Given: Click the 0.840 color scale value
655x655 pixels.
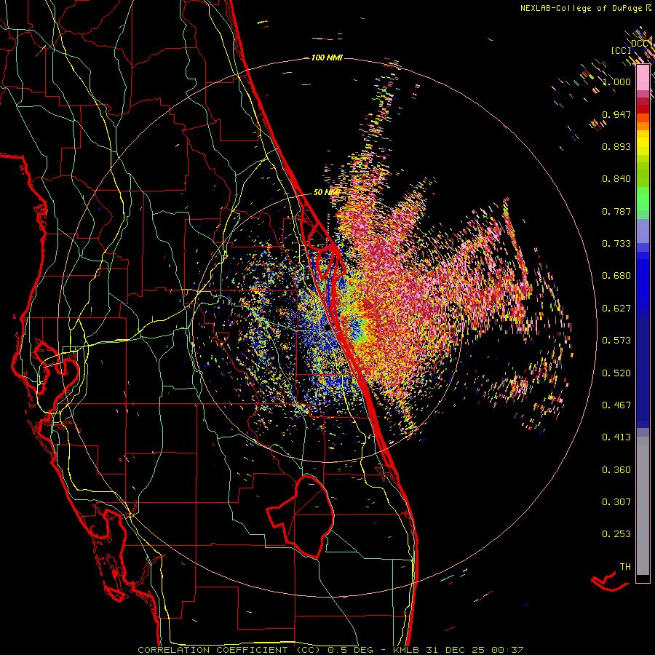Looking at the screenshot, I should coord(616,179).
